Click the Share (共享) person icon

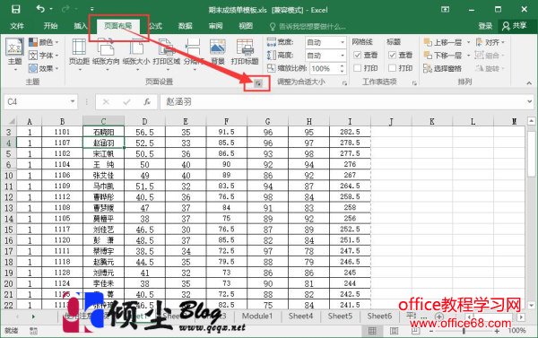click(x=506, y=26)
